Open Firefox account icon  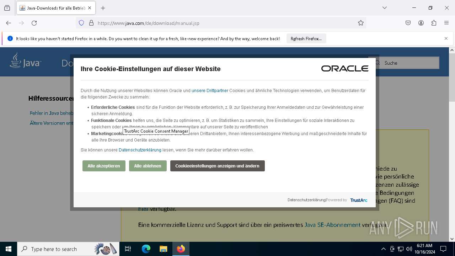pos(421,23)
